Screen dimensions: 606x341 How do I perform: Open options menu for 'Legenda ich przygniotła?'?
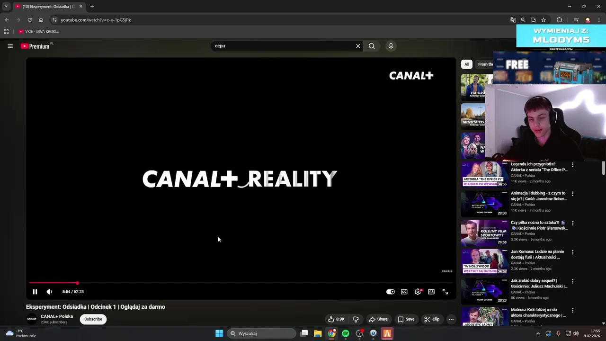(x=573, y=165)
